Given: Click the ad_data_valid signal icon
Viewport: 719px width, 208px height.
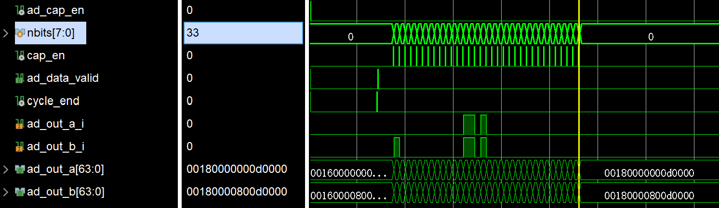Looking at the screenshot, I should click(20, 78).
